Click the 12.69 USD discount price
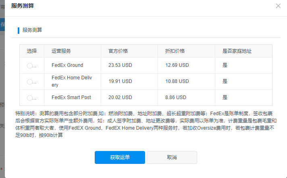Image resolution: width=287 pixels, height=178 pixels. pyautogui.click(x=177, y=65)
